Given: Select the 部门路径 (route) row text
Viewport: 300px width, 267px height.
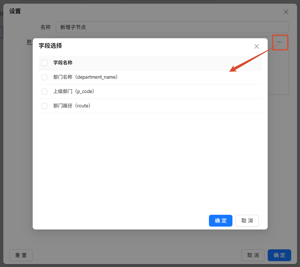Looking at the screenshot, I should tap(72, 106).
